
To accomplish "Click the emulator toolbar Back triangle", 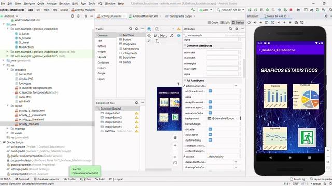I will 279,22.
